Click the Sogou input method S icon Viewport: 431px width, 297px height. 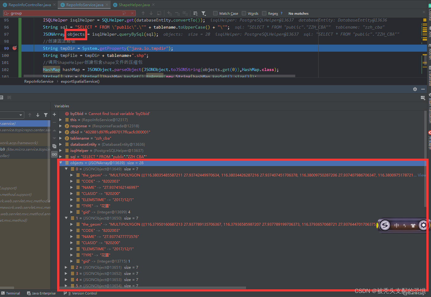coord(385,225)
